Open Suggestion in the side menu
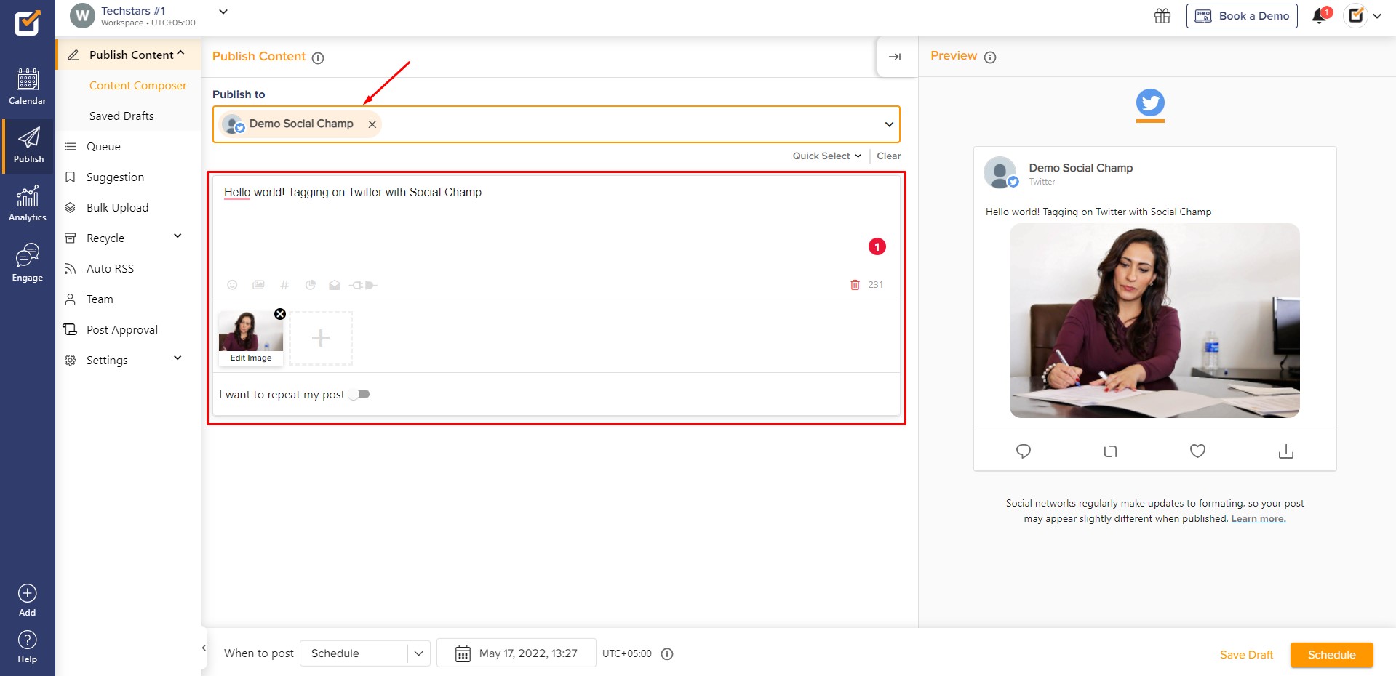 (115, 177)
